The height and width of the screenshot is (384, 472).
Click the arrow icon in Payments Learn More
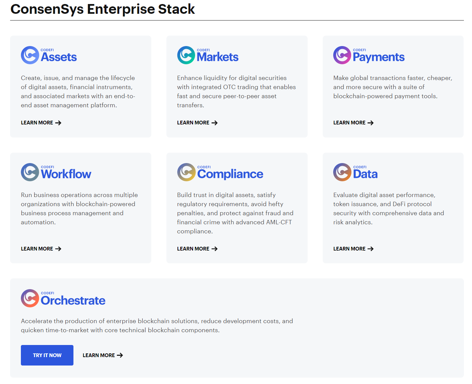tap(371, 123)
